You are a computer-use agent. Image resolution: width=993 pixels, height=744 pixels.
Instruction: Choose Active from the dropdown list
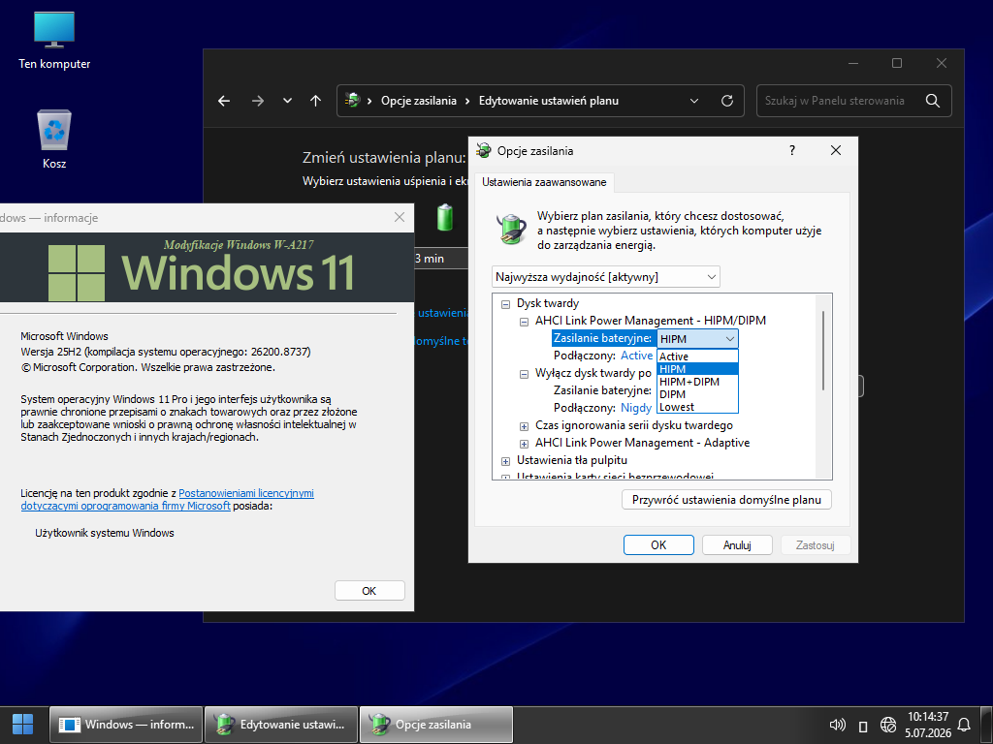point(697,356)
